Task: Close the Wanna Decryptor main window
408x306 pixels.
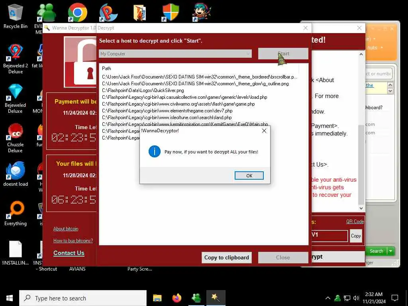Action: tap(359, 28)
